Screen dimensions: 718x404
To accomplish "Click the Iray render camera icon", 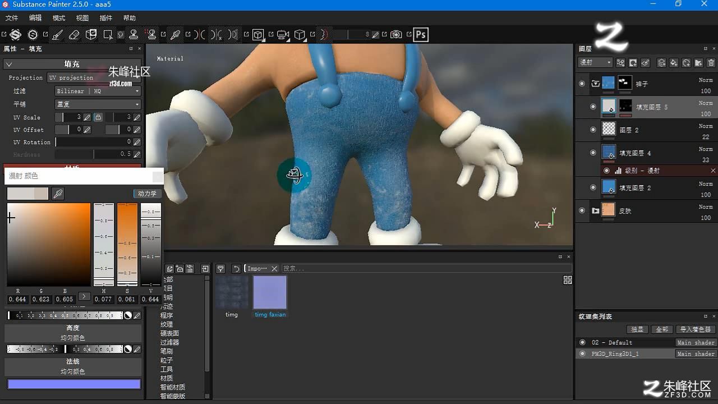I will click(x=396, y=35).
